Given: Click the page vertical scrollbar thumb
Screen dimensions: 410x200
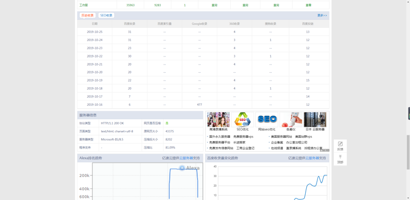Looking at the screenshot, I should pyautogui.click(x=408, y=152).
